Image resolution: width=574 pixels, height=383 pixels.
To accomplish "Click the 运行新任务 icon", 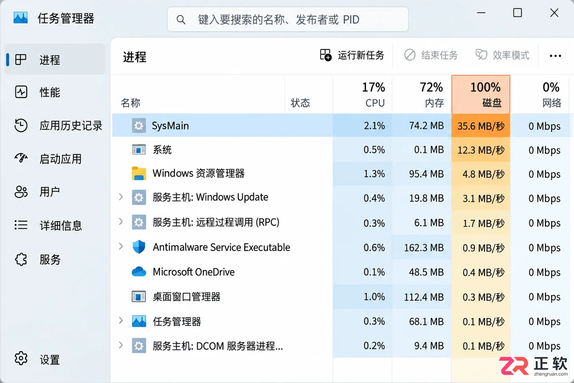I will (x=326, y=55).
